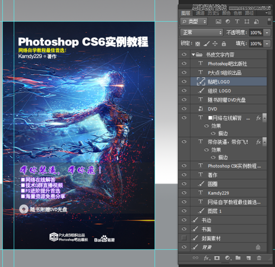
Task: Hide the 书皮文字内容 group
Action: click(x=184, y=55)
